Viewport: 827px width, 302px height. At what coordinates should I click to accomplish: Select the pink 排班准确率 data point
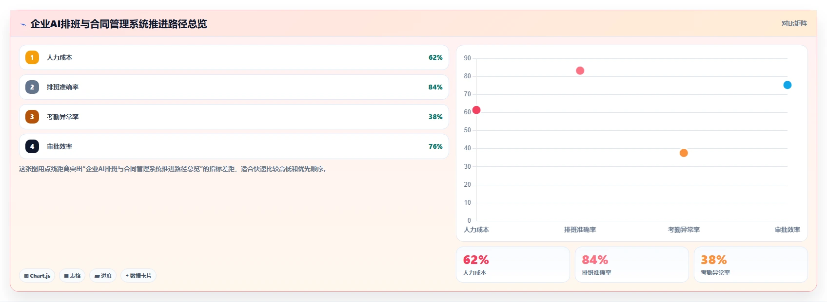(x=580, y=71)
